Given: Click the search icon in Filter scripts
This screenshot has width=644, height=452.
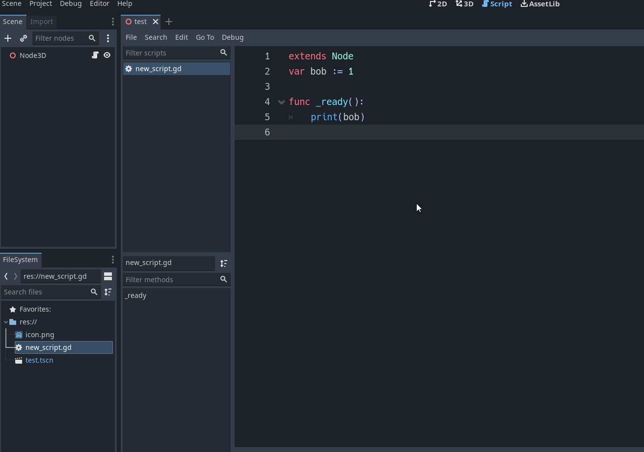Looking at the screenshot, I should [223, 53].
